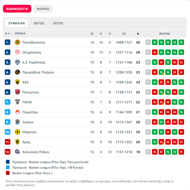Click the Άρης team crest
Image resolution: width=190 pixels, height=190 pixels.
(x=17, y=142)
